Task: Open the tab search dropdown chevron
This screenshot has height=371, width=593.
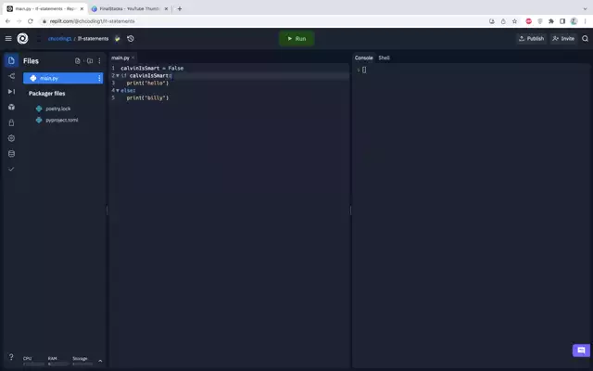Action: pyautogui.click(x=585, y=8)
